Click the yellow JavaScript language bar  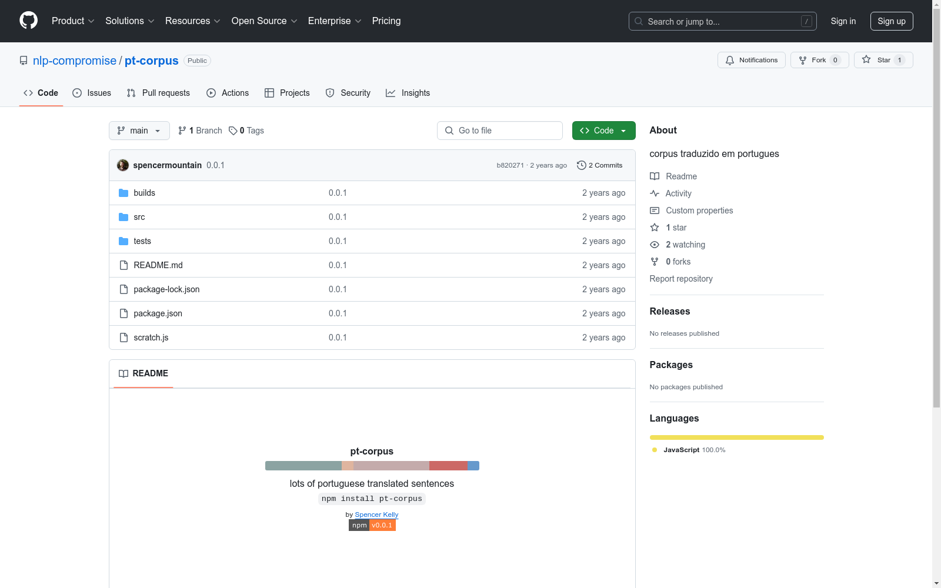tap(737, 437)
